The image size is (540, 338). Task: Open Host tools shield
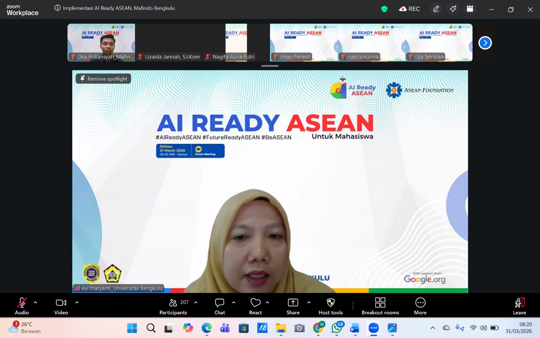330,306
